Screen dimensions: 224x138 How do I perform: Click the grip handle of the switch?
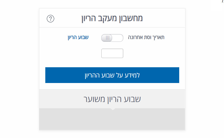(x=108, y=38)
